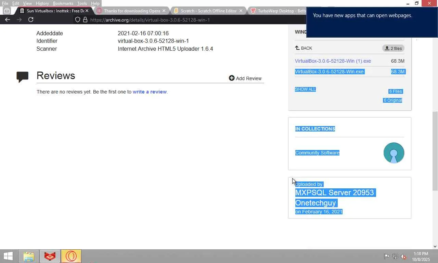Open the tab overview icon beside the tabs
Viewport: 438px width, 263px height.
tap(7, 11)
